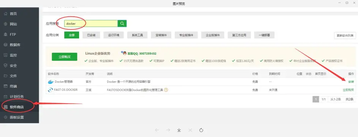Click the 价格 column header

pos(255,74)
